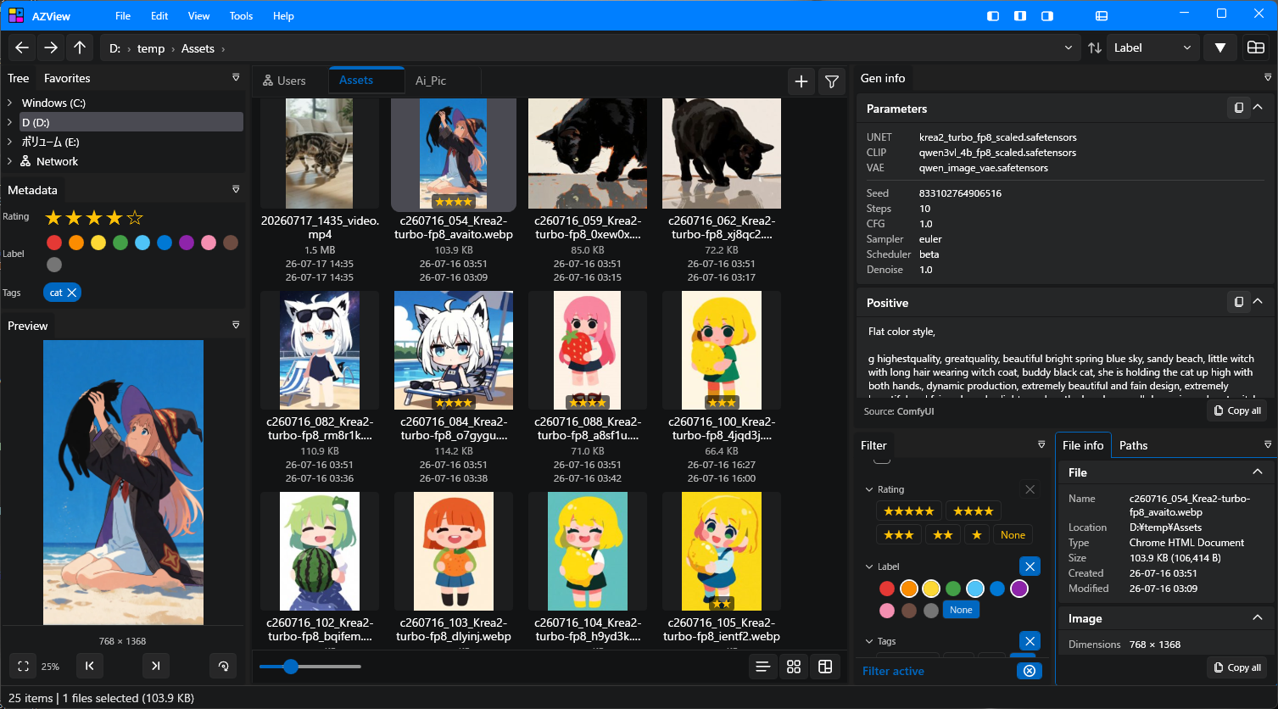Toggle the five-star rating filter
This screenshot has height=709, width=1278.
pos(908,511)
